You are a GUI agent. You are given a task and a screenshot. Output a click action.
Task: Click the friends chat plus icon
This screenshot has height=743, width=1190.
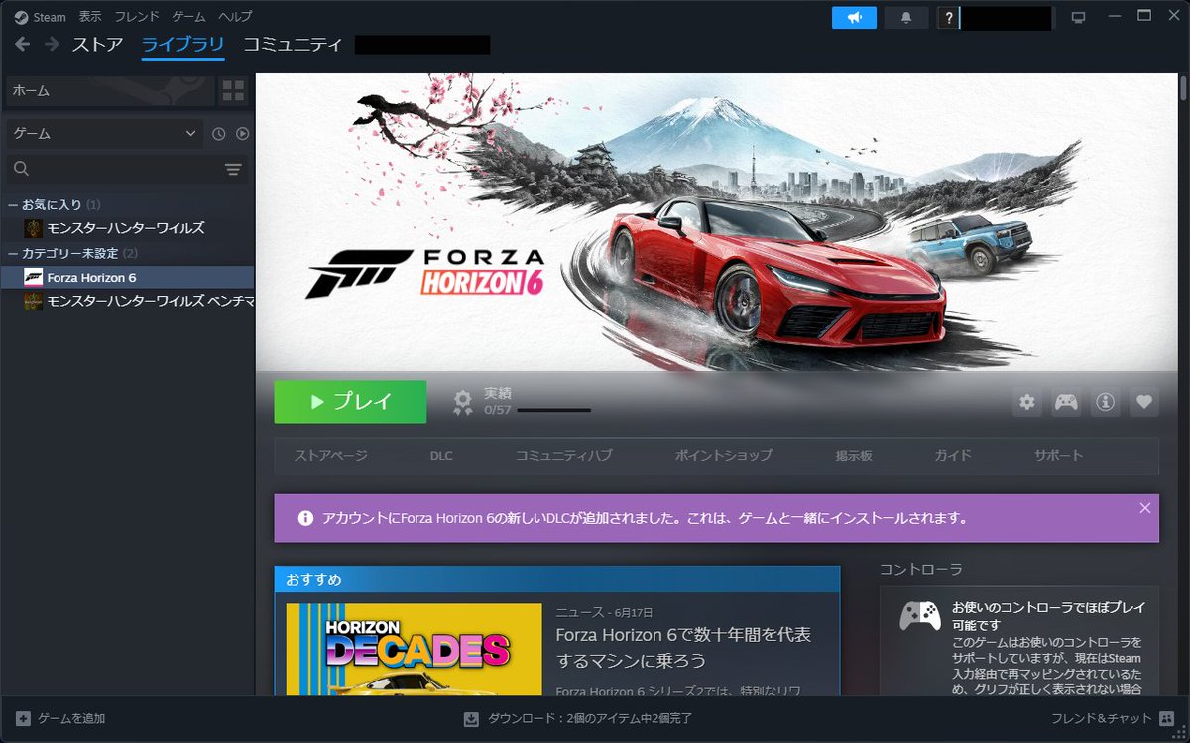[x=1168, y=718]
